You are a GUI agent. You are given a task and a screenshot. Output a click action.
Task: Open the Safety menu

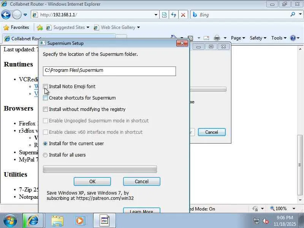[258, 38]
